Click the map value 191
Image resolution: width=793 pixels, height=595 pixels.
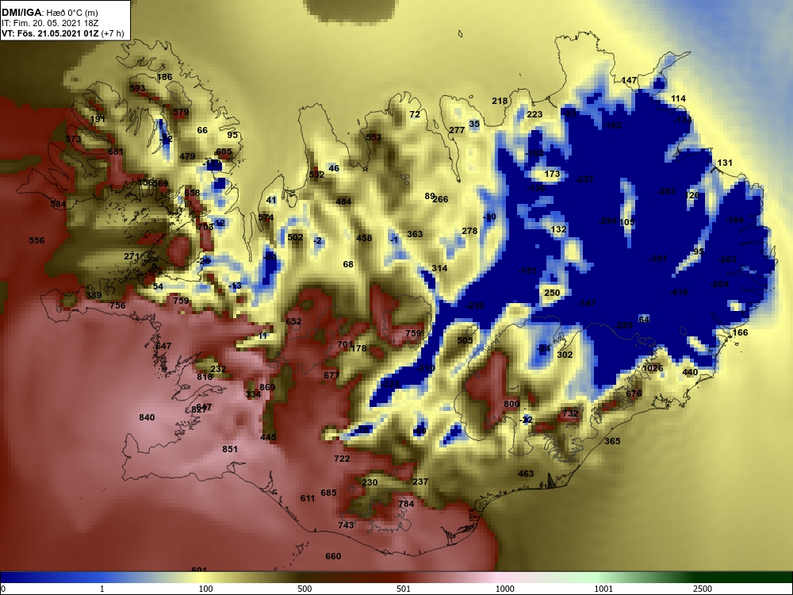97,120
